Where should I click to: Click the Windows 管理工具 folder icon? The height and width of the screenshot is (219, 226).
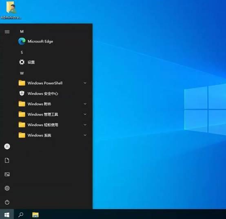click(22, 114)
